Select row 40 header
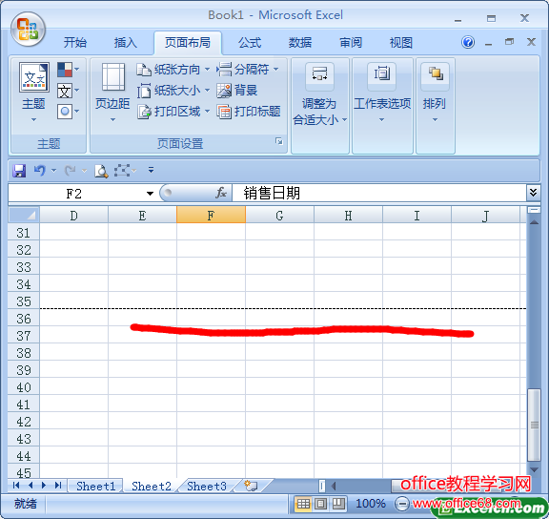The width and height of the screenshot is (549, 519). click(x=24, y=387)
